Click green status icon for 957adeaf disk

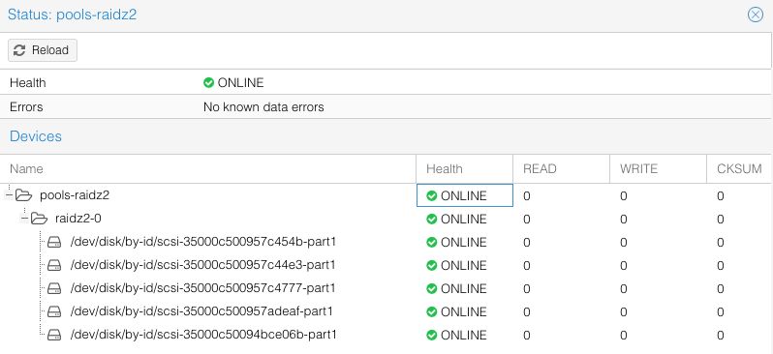[432, 311]
